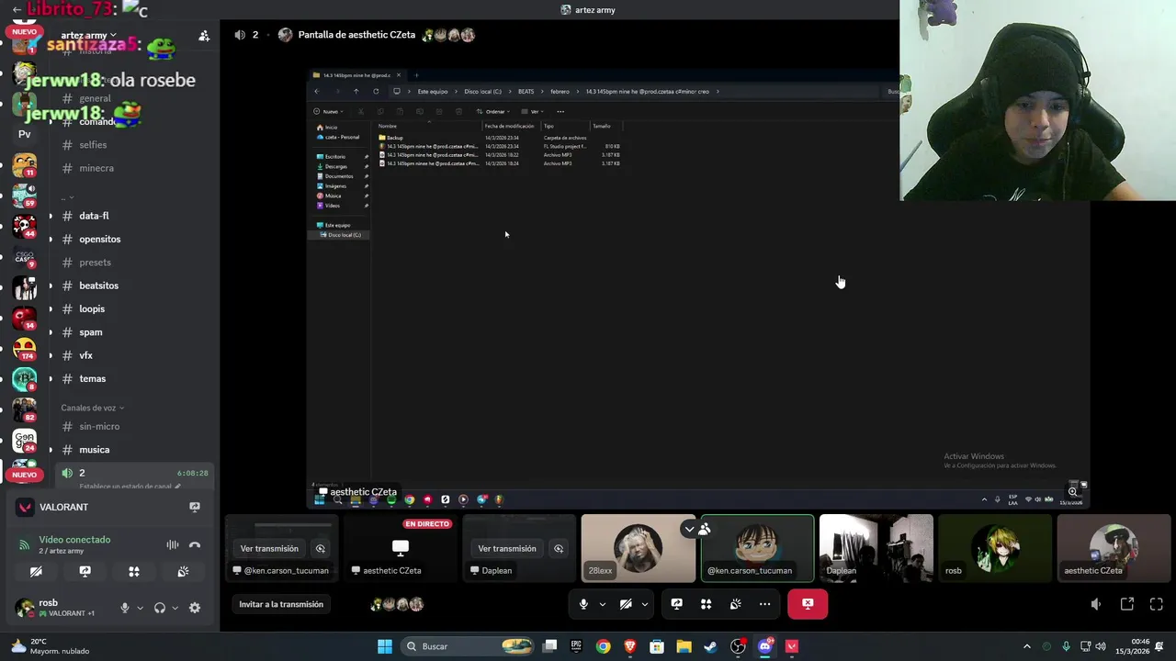Expand headphone output options chevron

(175, 608)
